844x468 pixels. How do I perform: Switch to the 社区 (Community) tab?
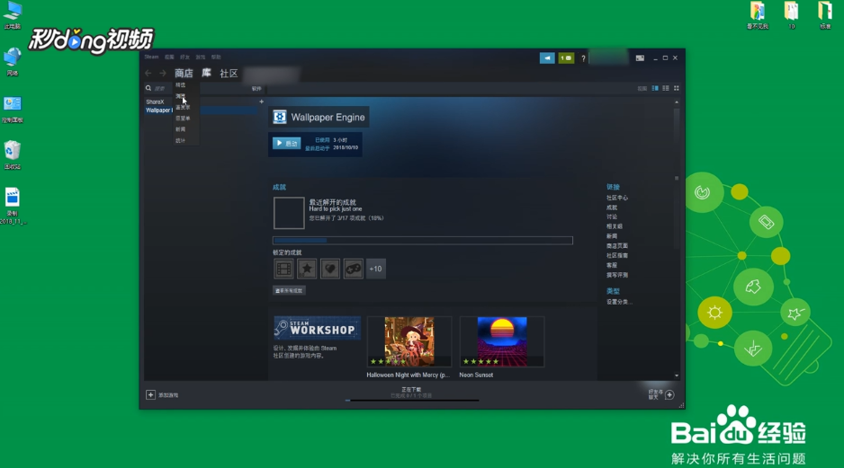tap(229, 73)
